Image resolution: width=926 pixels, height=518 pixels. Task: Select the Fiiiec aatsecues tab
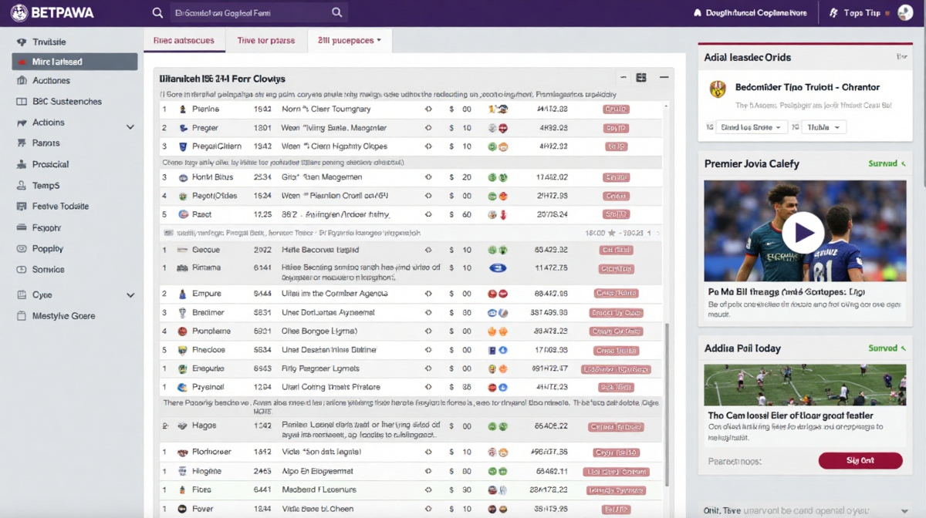184,41
